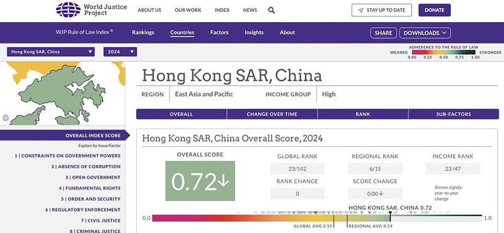Open the Open Government factor
The height and width of the screenshot is (233, 504).
pos(93,178)
